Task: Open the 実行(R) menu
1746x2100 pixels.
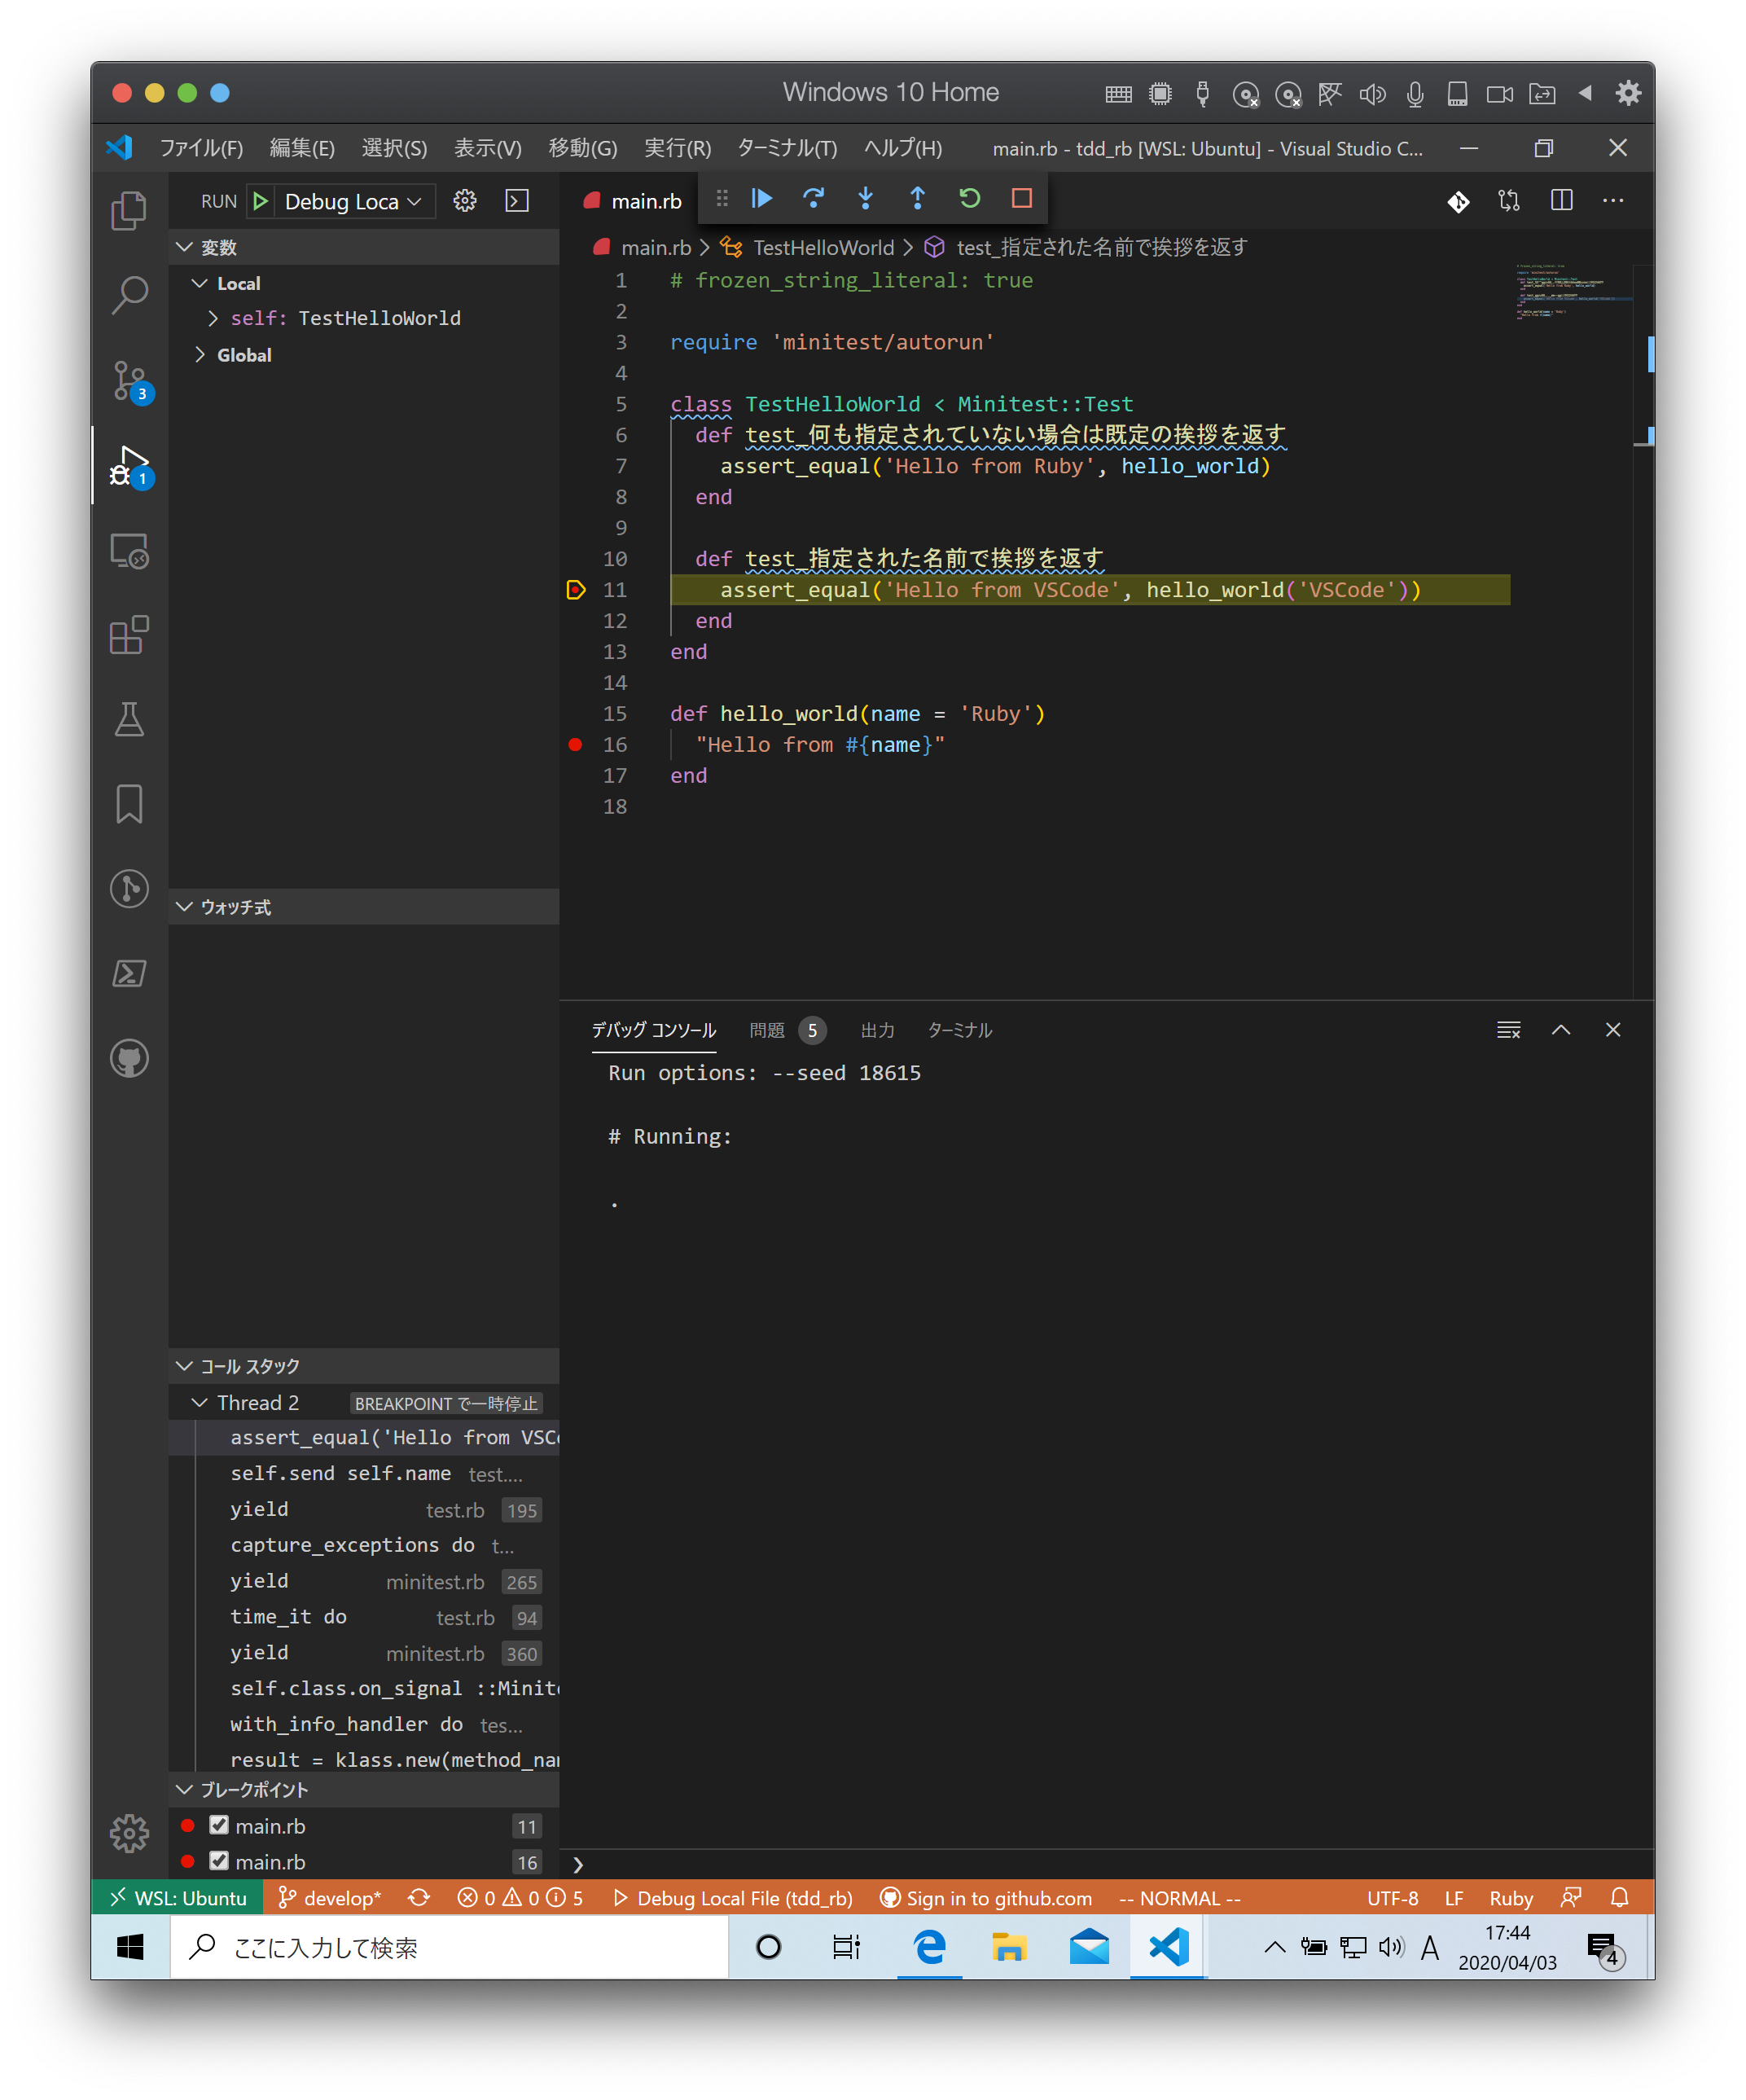Action: (x=677, y=148)
